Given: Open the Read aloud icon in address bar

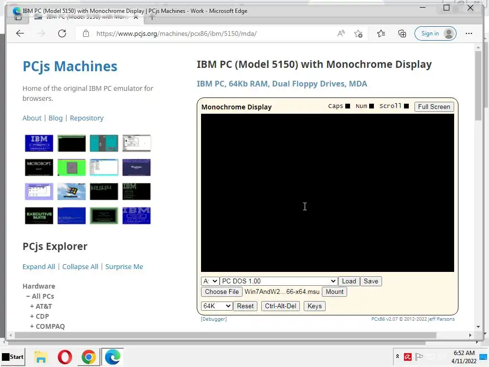Looking at the screenshot, I should click(x=341, y=33).
